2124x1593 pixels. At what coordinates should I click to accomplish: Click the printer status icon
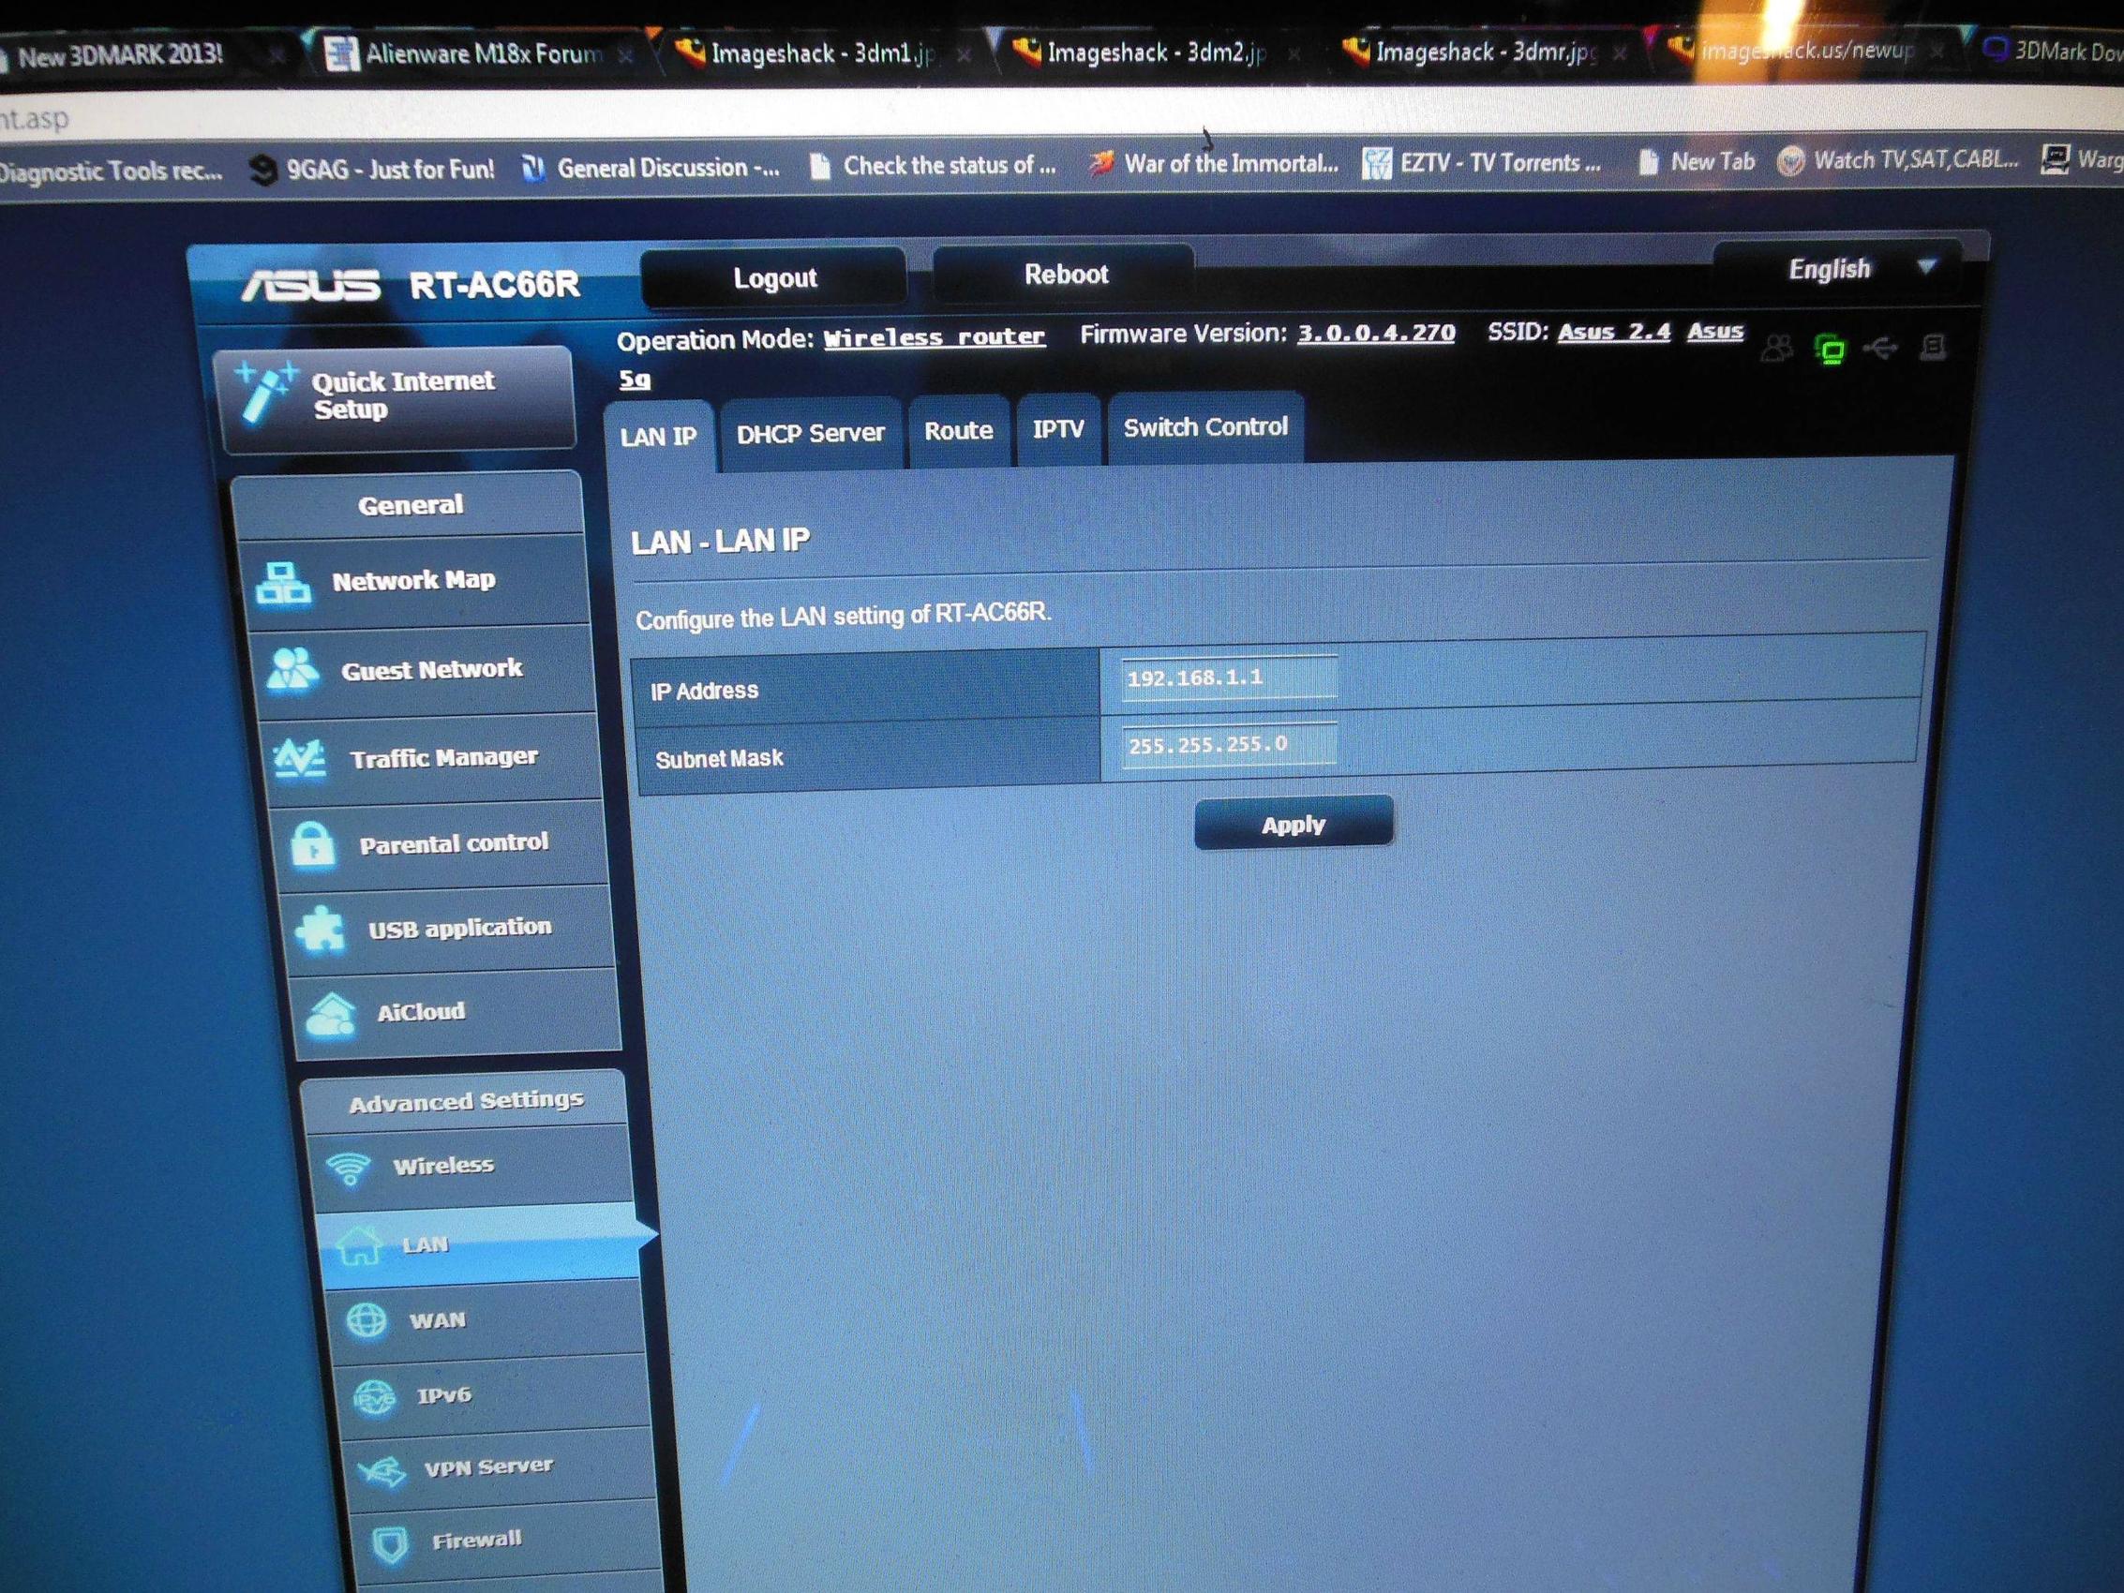1933,347
